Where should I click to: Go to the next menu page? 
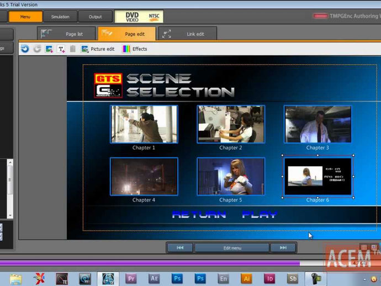tap(283, 247)
